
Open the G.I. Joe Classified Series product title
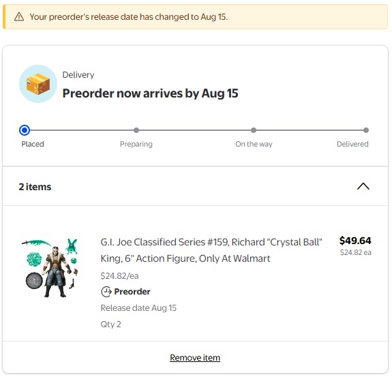[211, 250]
